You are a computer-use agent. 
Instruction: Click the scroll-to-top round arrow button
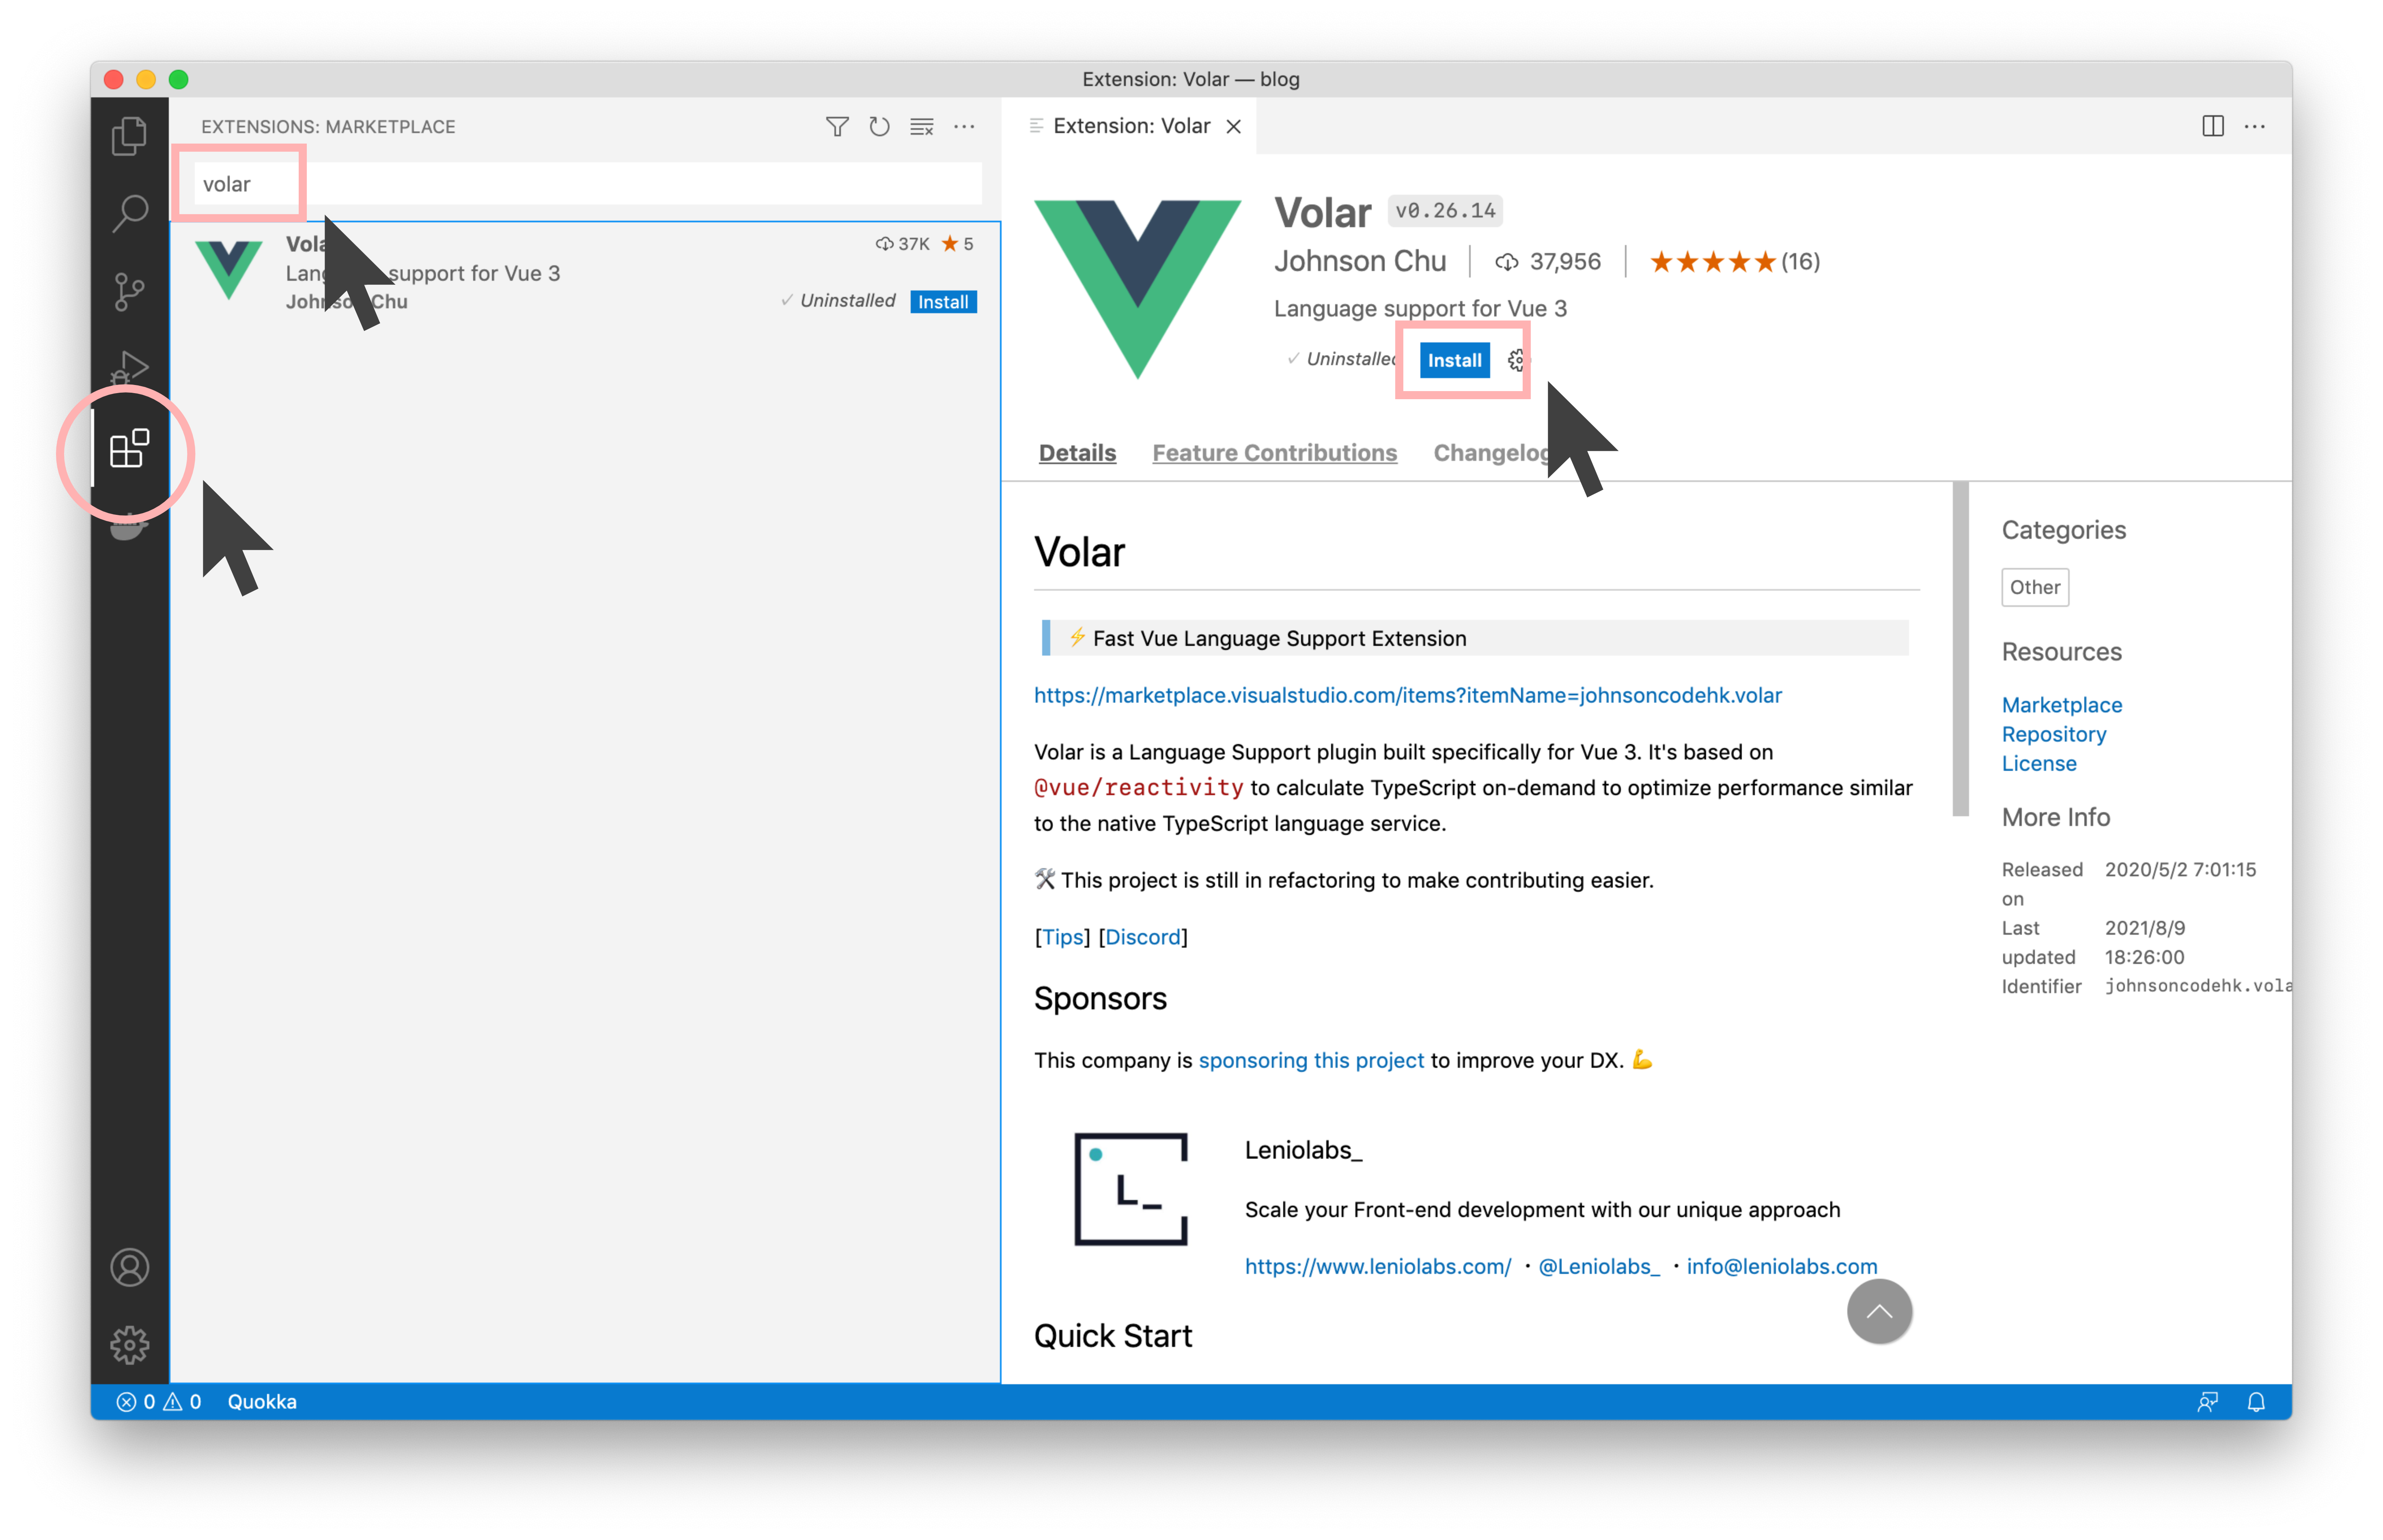click(1879, 1311)
